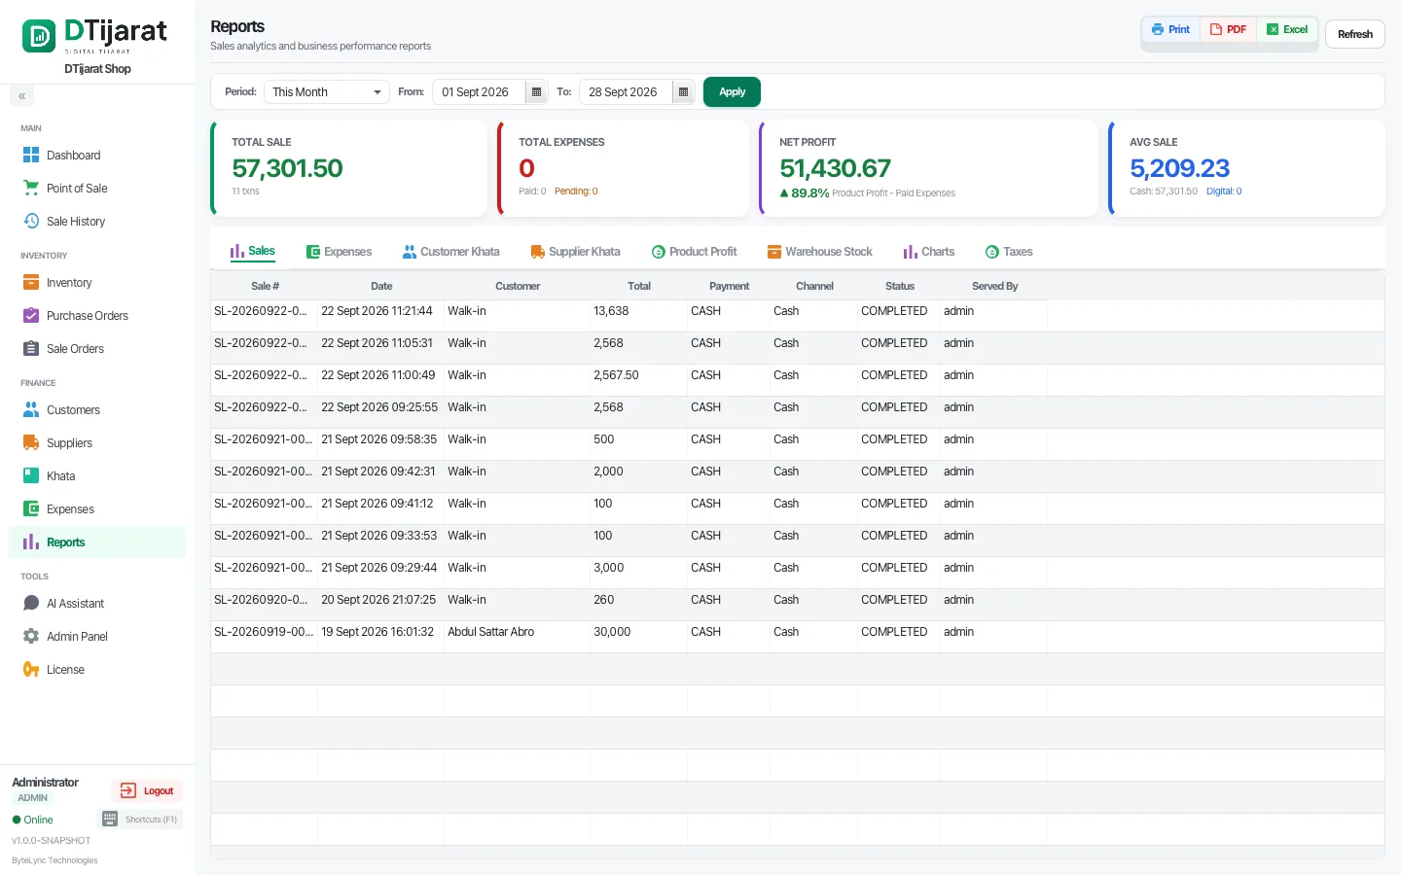This screenshot has height=875, width=1401.
Task: Open Sale Orders via its clipboard icon
Action: [x=31, y=349]
